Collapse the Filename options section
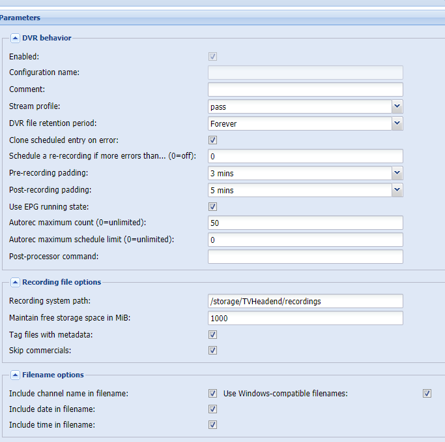445x442 pixels. (16, 375)
